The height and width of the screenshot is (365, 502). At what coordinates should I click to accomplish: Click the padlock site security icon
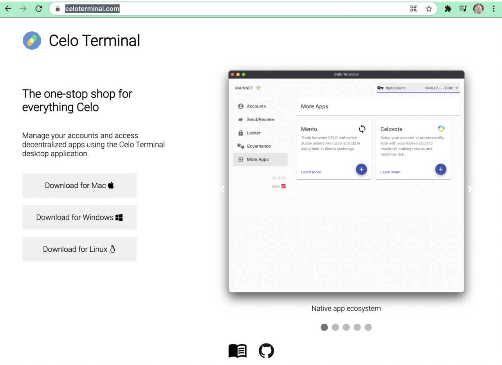(x=58, y=8)
